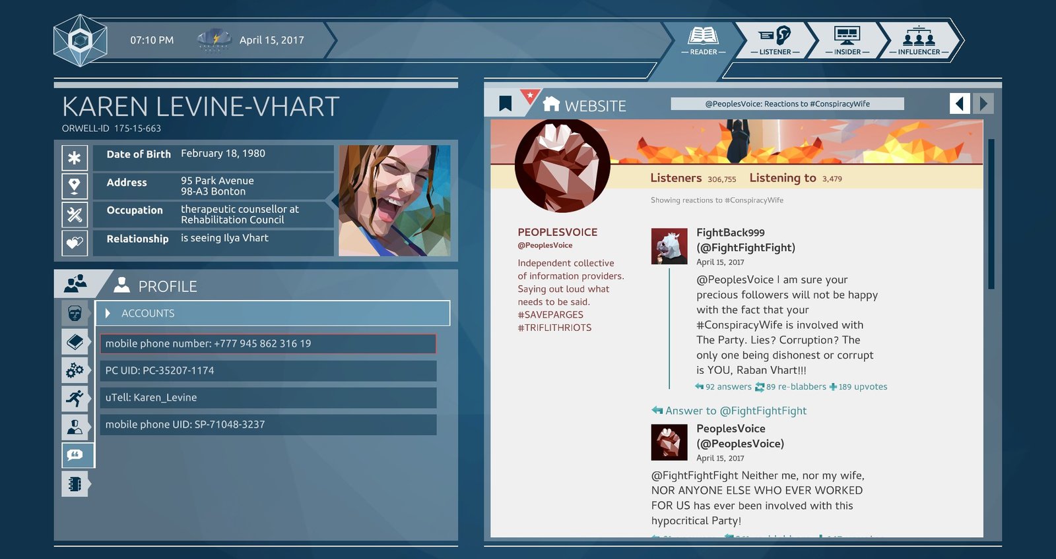The height and width of the screenshot is (559, 1056).
Task: Open the person silhouette sidebar icon
Action: pos(75,427)
